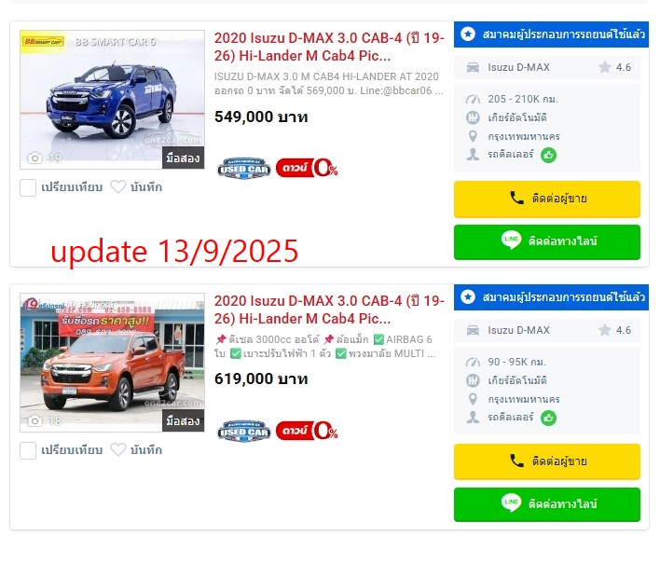Tick compare checkbox for orange Isuzu D-MAX

[28, 451]
